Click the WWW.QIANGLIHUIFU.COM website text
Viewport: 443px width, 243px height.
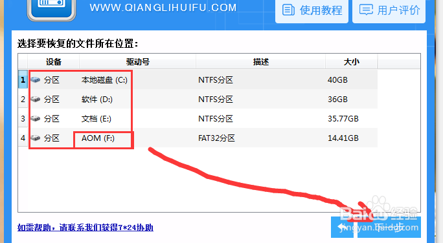coord(163,8)
